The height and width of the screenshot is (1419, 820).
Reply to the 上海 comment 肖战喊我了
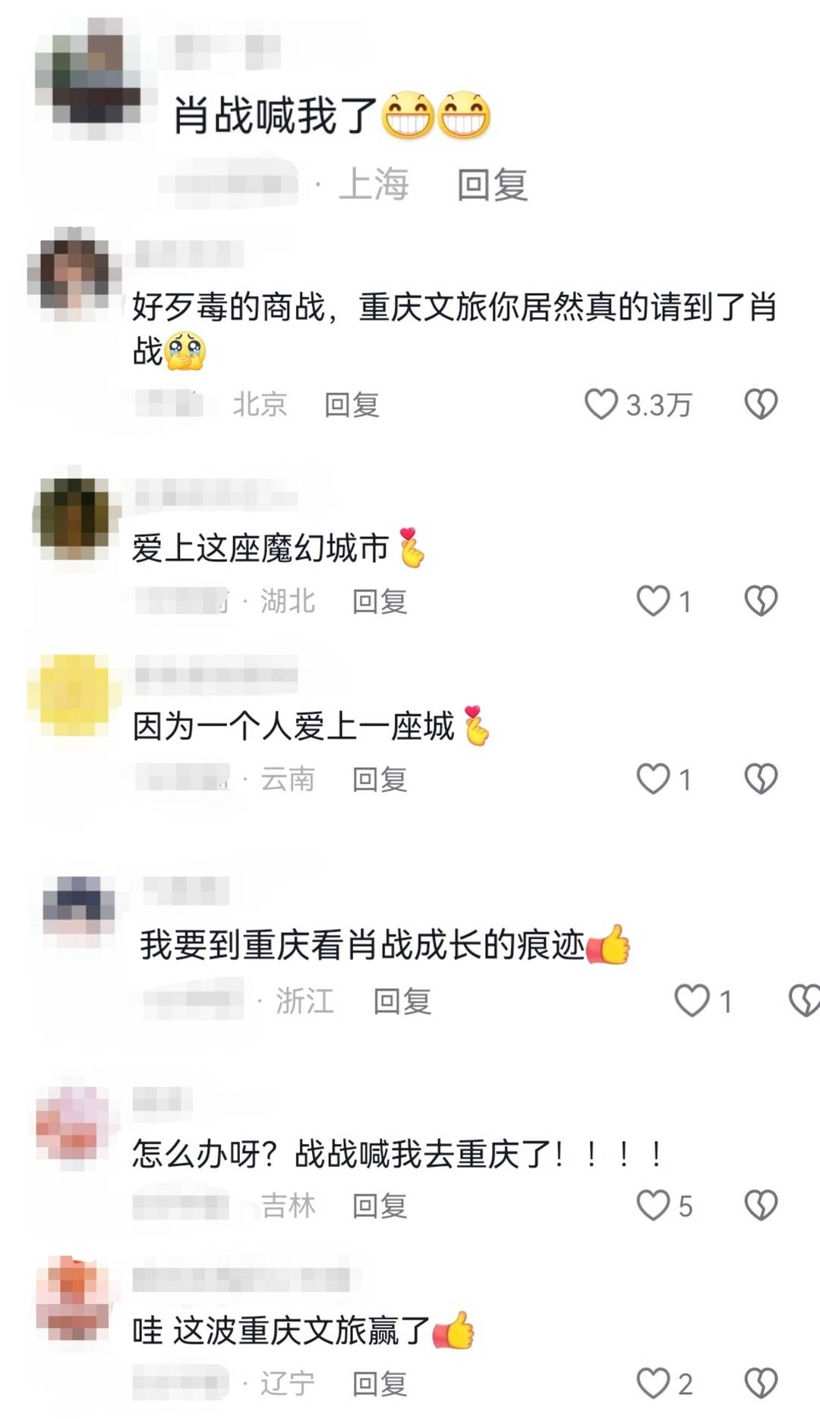pyautogui.click(x=492, y=185)
